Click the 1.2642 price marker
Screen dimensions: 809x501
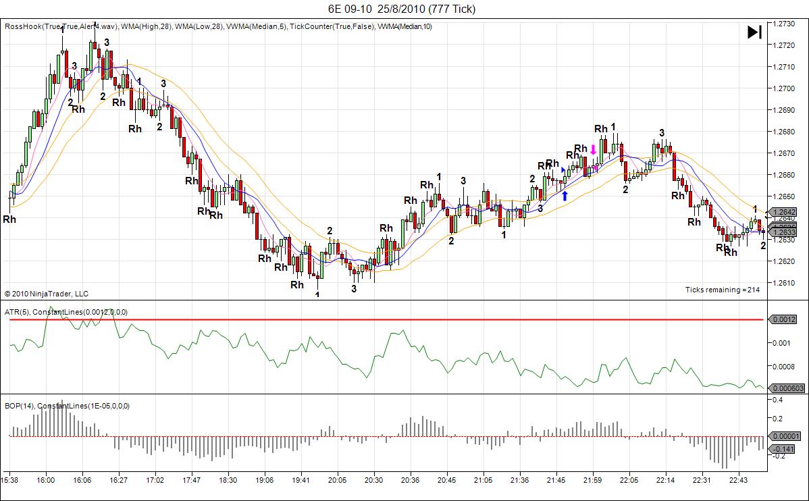(x=783, y=211)
